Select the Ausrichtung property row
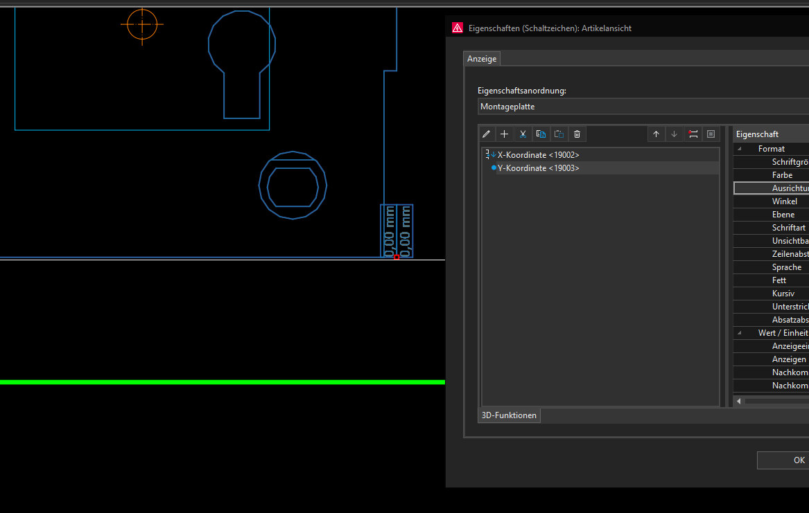 click(771, 188)
